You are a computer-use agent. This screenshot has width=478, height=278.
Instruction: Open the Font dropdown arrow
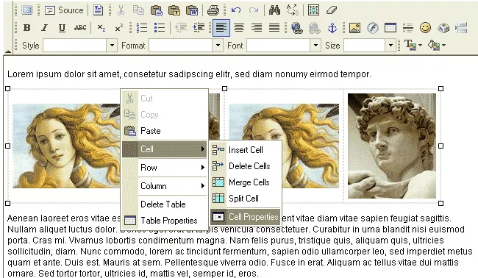pyautogui.click(x=315, y=46)
